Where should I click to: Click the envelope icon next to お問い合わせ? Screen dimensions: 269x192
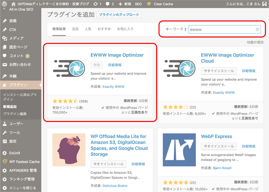click(x=5, y=65)
